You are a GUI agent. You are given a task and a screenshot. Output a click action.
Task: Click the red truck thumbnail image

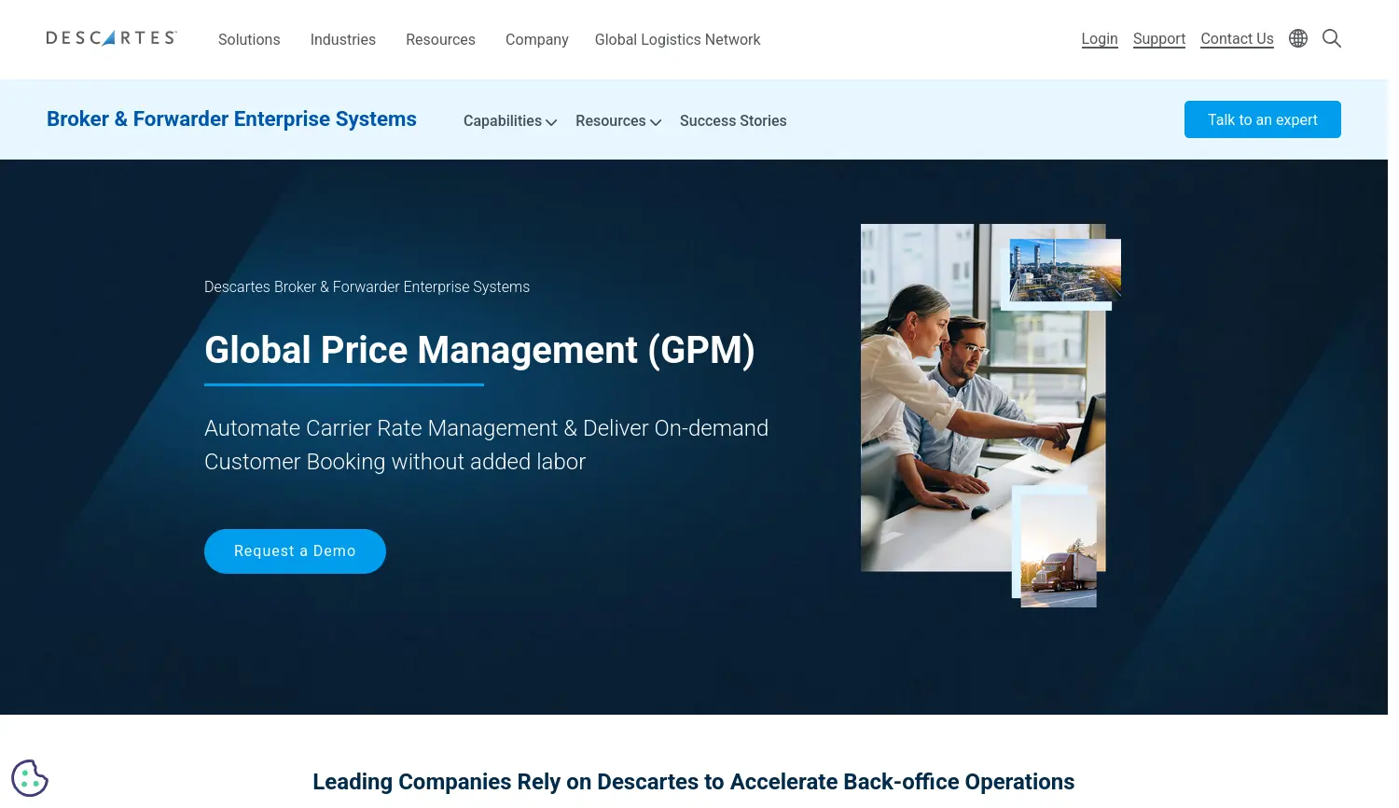(x=1059, y=550)
